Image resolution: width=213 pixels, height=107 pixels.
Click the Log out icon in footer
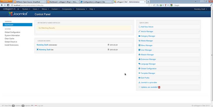(36, 106)
